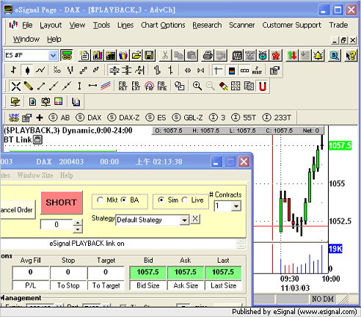Viewport: 361px width, 317px height.
Task: Select the Mkt radio button
Action: tap(100, 200)
